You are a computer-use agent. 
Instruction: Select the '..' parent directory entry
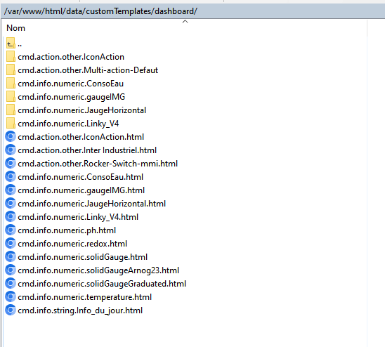tap(20, 45)
